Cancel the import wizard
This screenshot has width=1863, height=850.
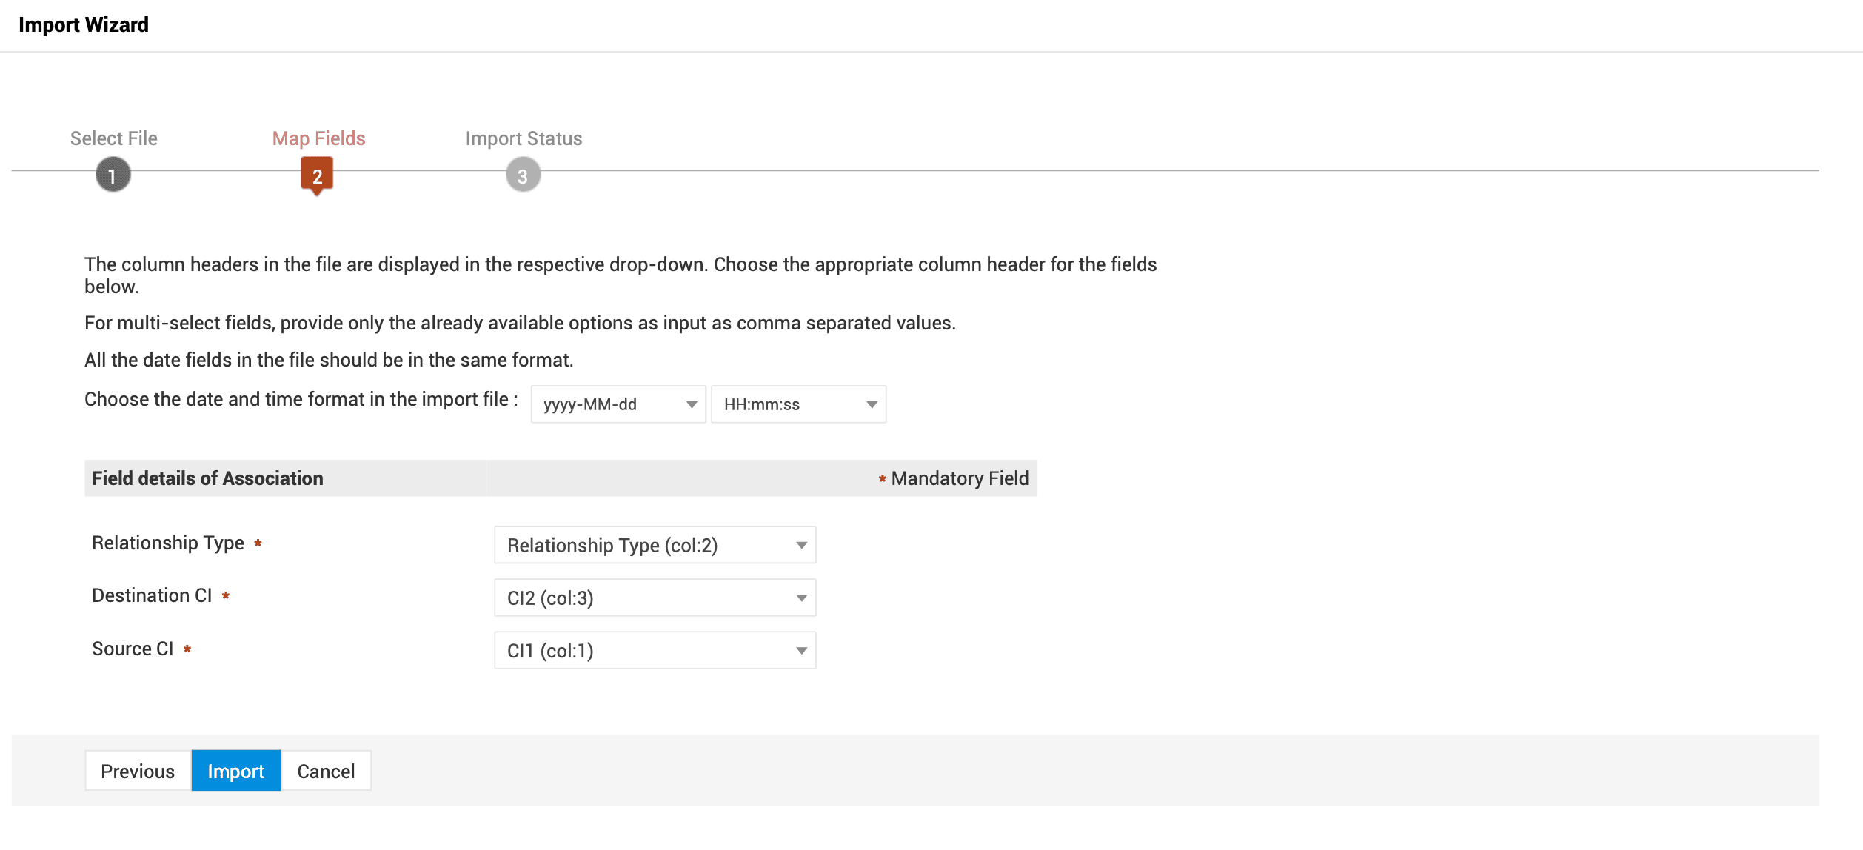click(x=326, y=771)
